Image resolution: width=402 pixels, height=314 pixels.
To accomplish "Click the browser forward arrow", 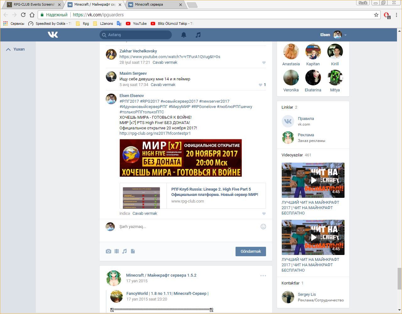I will click(x=14, y=15).
